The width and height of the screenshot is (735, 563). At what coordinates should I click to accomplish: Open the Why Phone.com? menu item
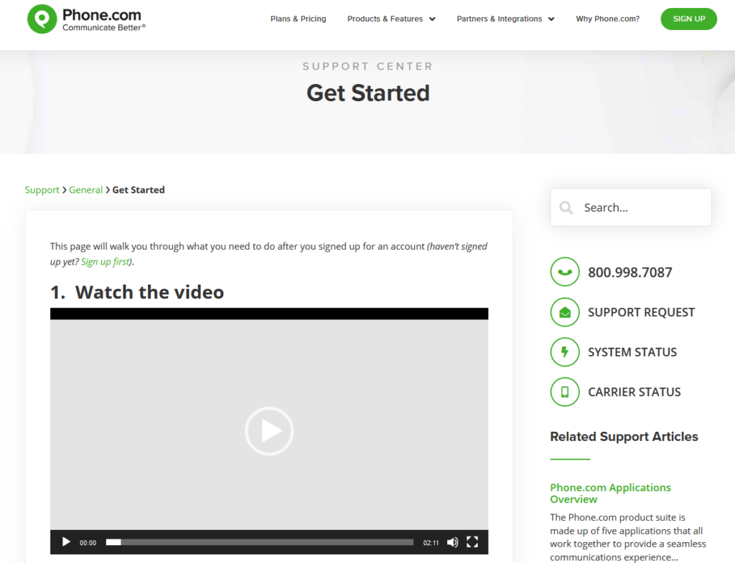607,19
